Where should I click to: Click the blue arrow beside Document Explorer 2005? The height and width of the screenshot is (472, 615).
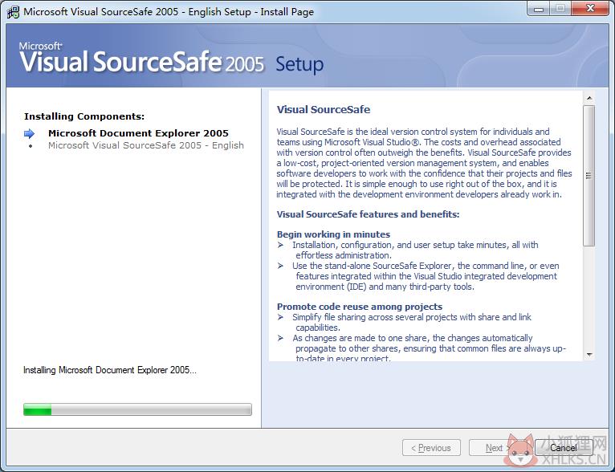coord(30,134)
